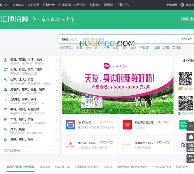Click the 平台公约 side button
This screenshot has height=174, width=194.
coord(191,158)
